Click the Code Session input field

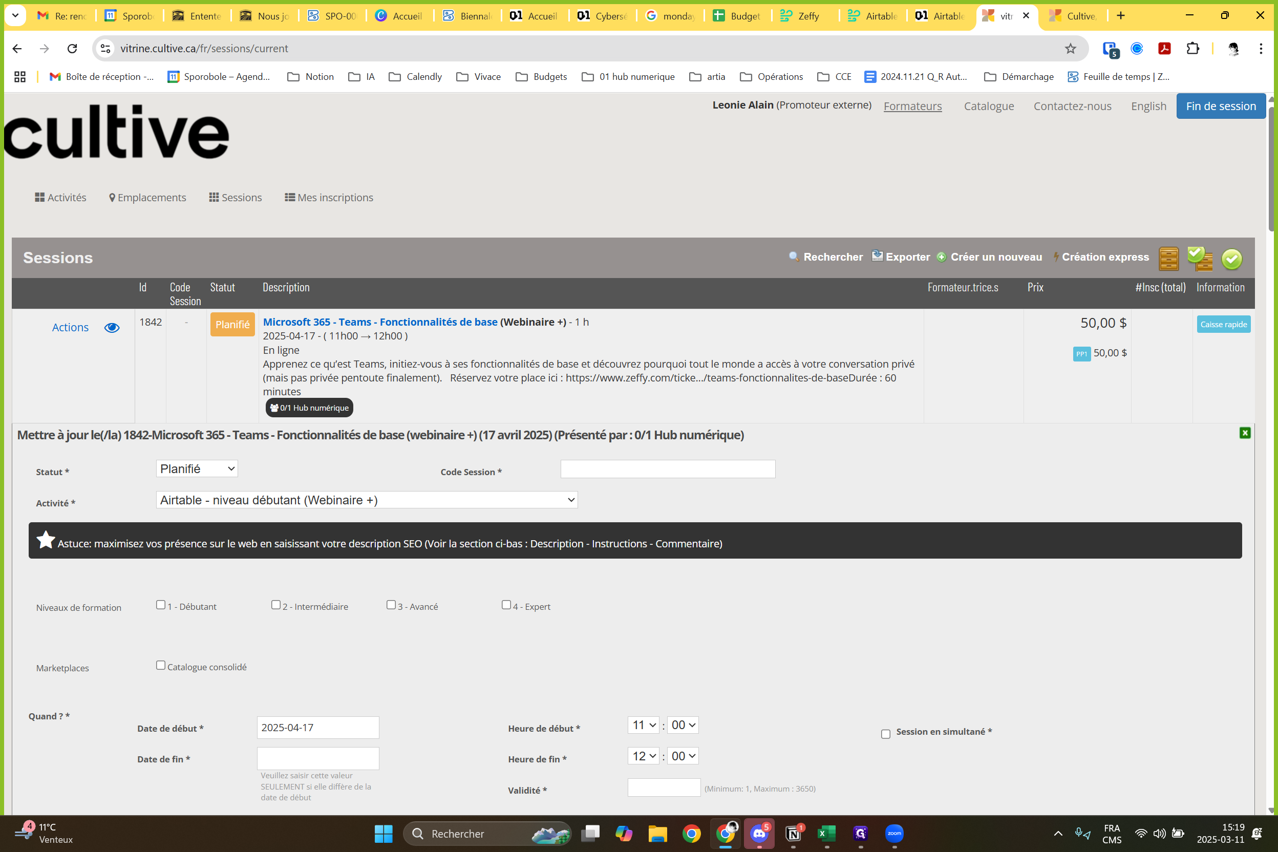pyautogui.click(x=667, y=470)
